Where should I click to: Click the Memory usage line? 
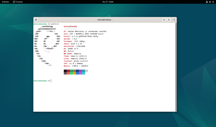pyautogui.click(x=76, y=66)
